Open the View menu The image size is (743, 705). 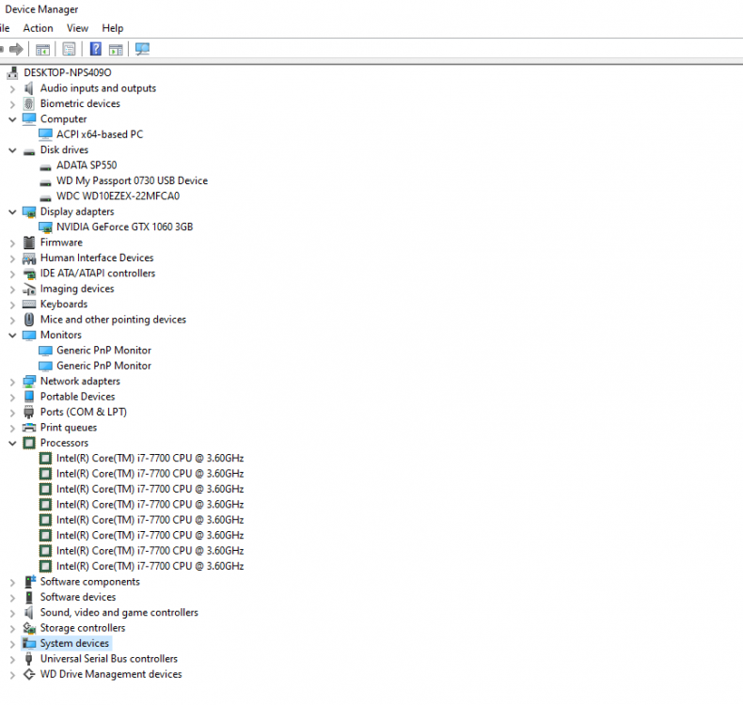(x=77, y=28)
